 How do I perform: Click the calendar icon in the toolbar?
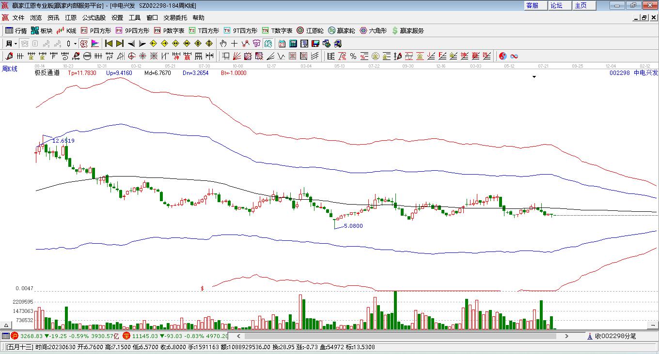282,44
